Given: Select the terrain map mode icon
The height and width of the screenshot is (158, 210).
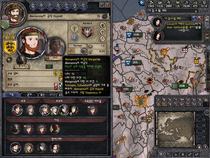Looking at the screenshot, I should tap(158, 100).
